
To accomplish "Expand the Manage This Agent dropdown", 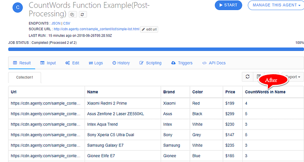I will (276, 5).
